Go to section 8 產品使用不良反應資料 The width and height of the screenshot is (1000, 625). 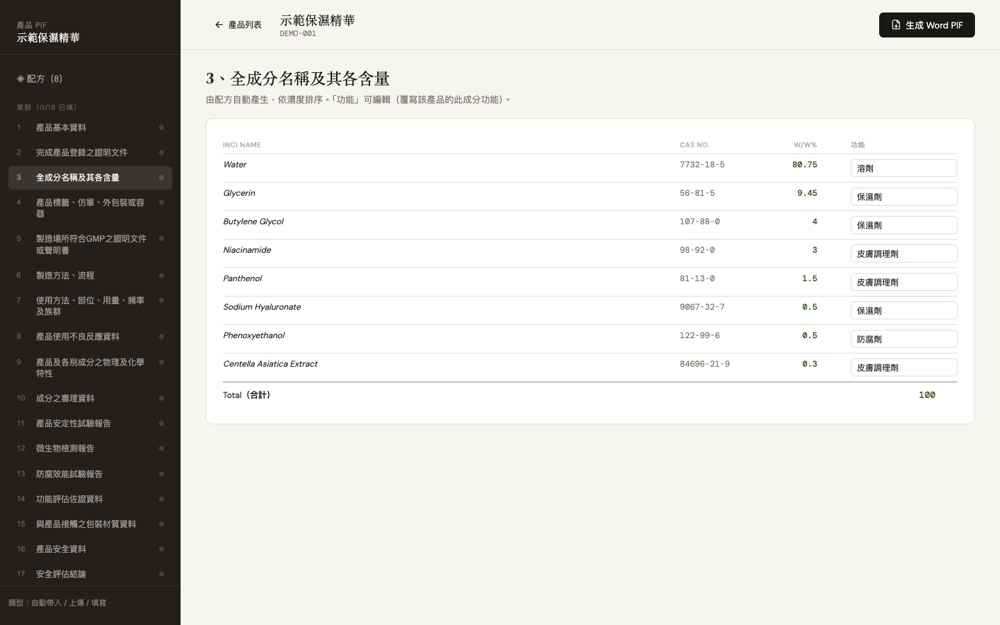click(x=90, y=337)
